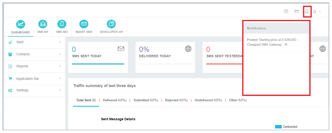This screenshot has height=133, width=332.
Task: Click the delivered today progress bar
Action: click(x=165, y=64)
